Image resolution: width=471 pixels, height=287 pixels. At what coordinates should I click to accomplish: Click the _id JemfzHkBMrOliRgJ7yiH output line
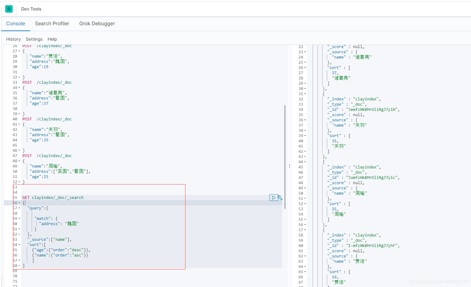coord(363,110)
